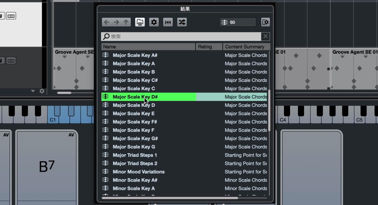Select rightmost Groove Agent SE 01 MIDI part
The height and width of the screenshot is (205, 378).
point(355,69)
